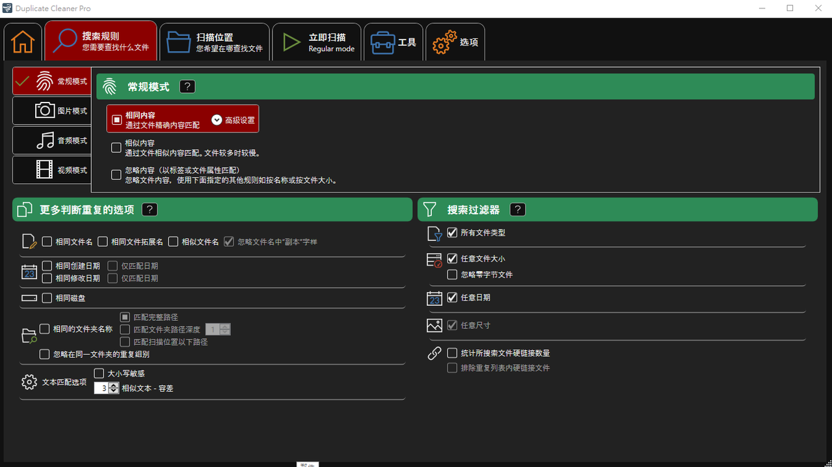Enable 相似文件名 checkbox
Viewport: 832px width, 467px height.
(x=173, y=242)
